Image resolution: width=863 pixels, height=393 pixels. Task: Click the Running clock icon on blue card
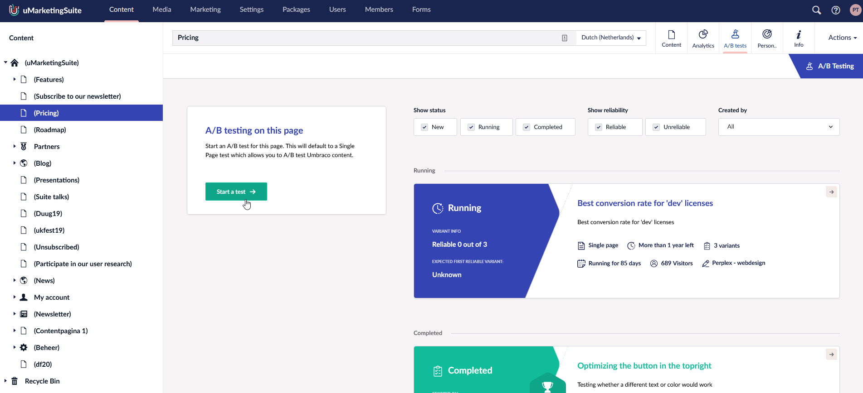438,208
